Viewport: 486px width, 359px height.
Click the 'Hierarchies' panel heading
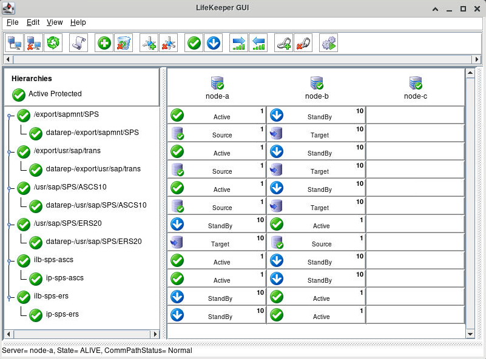(32, 79)
